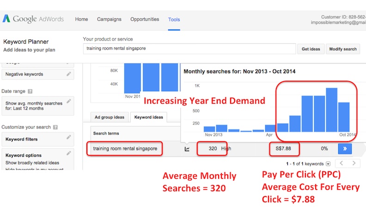Open the keywords per page dropdown
The image size is (366, 208).
pos(328,164)
